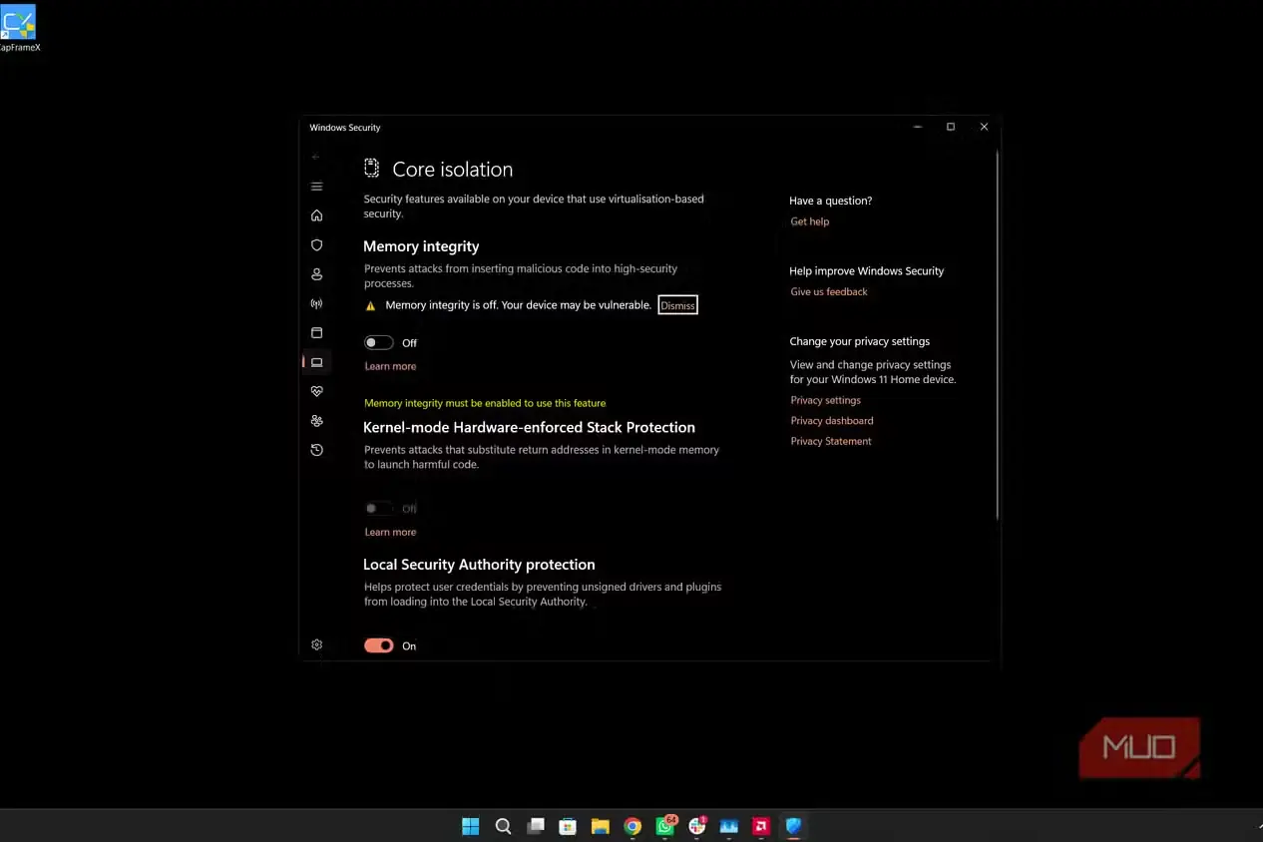Image resolution: width=1263 pixels, height=842 pixels.
Task: Open Slack from the taskbar
Action: click(697, 825)
